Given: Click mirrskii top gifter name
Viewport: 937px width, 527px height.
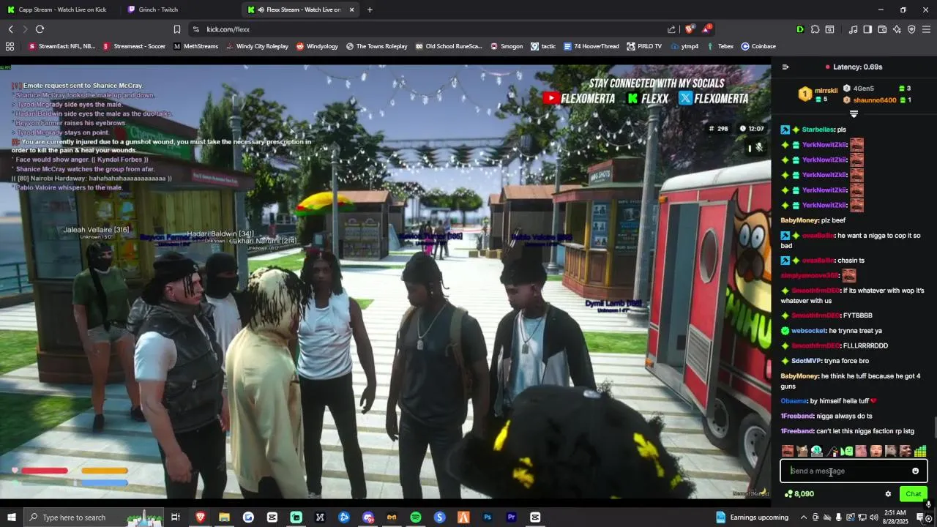Looking at the screenshot, I should (x=826, y=91).
